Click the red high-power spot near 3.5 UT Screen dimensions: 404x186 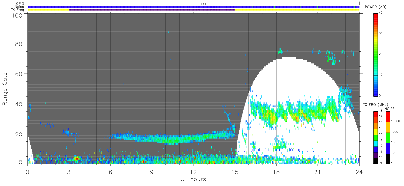tap(77, 159)
